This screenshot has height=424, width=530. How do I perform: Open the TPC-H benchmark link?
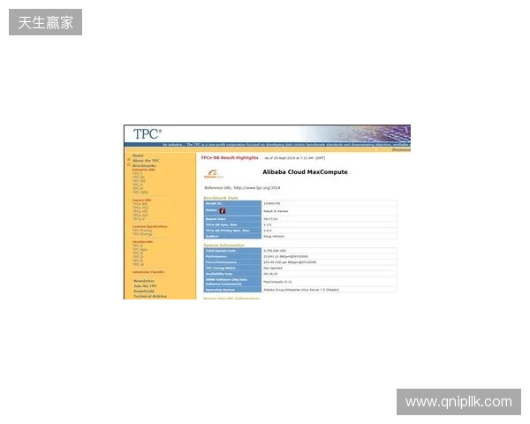coord(138,188)
